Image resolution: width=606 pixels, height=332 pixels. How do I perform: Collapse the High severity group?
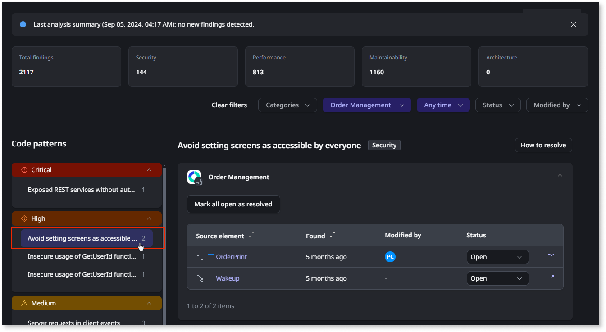pos(149,218)
